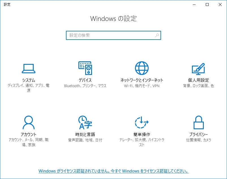Select the デバイス label

point(85,80)
